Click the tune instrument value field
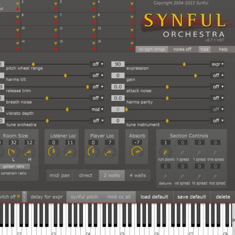 (x=118, y=121)
